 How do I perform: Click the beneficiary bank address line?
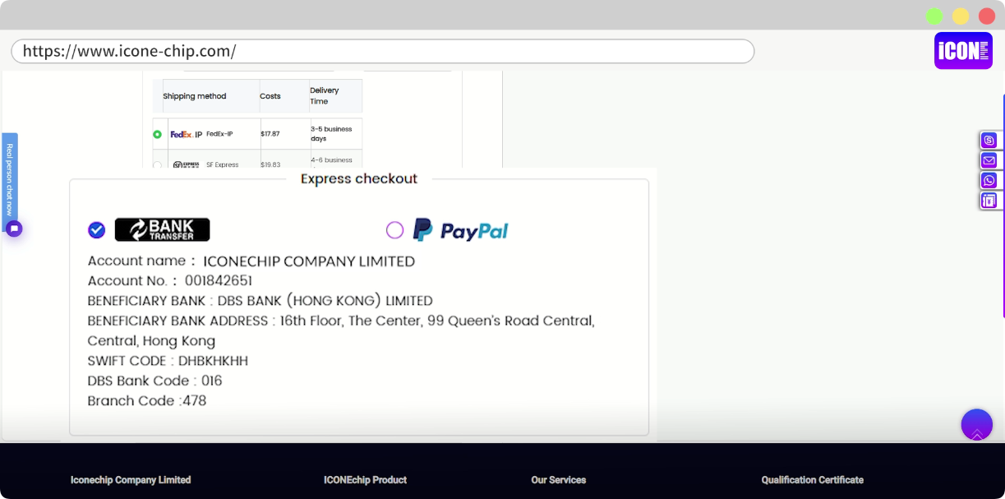tap(341, 330)
